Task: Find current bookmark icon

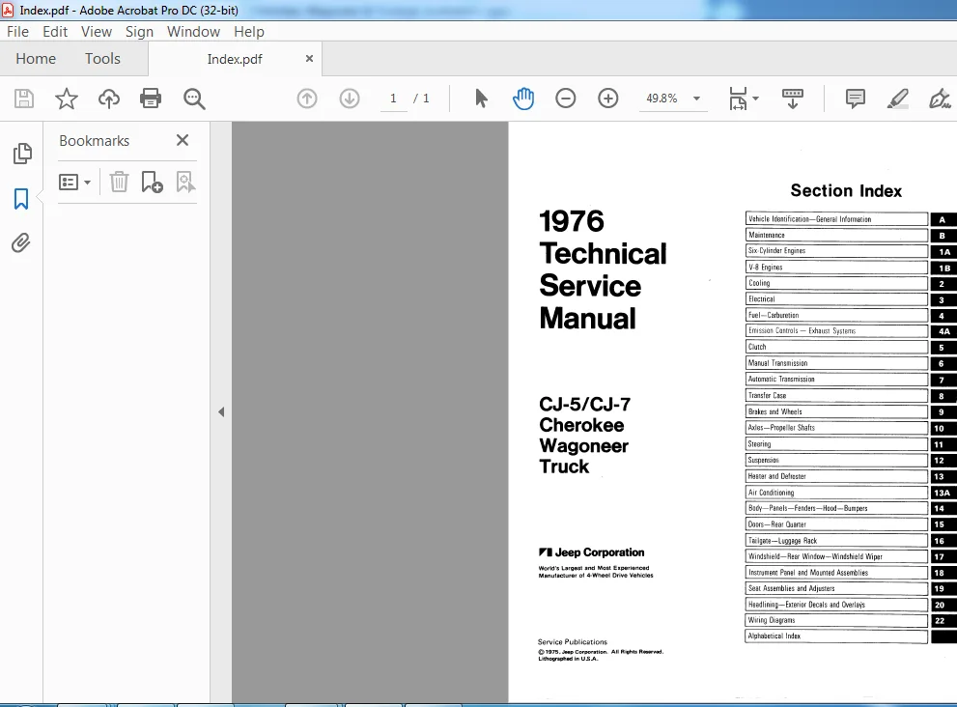Action: tap(185, 182)
